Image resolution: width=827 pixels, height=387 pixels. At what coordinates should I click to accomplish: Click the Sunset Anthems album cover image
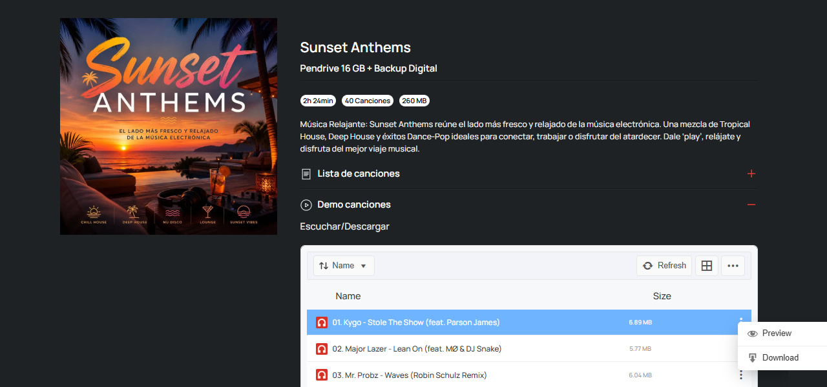[x=169, y=126]
